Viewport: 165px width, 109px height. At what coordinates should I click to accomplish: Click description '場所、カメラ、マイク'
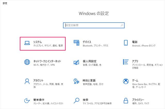click(141, 103)
